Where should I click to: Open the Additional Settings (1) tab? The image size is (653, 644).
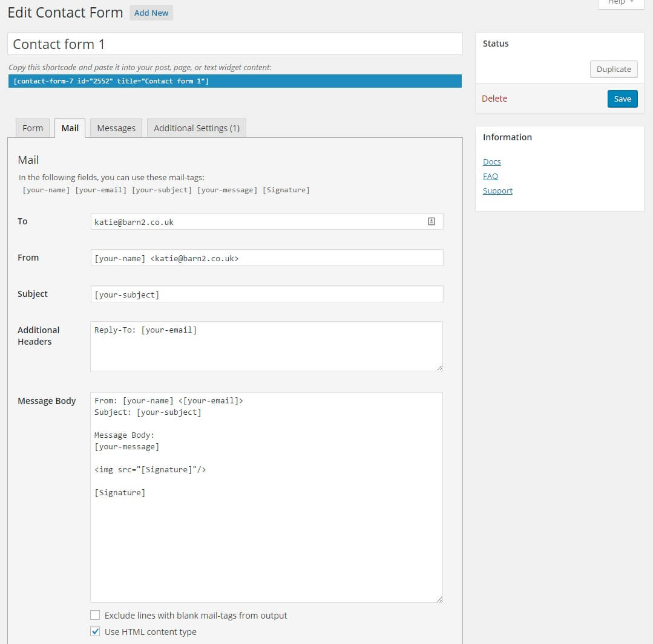[x=197, y=128]
